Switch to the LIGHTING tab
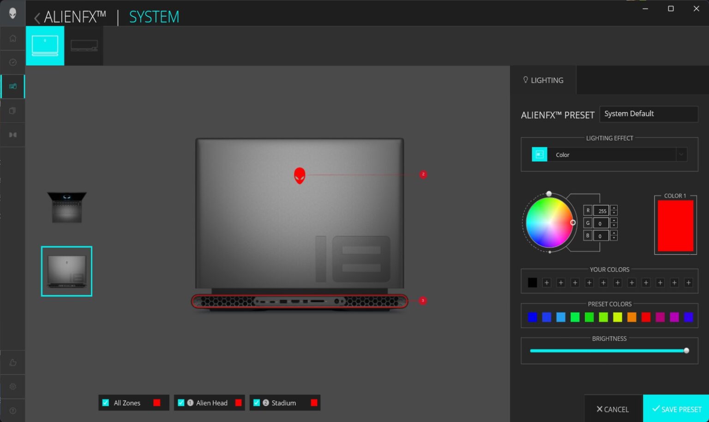This screenshot has height=422, width=709. [543, 80]
